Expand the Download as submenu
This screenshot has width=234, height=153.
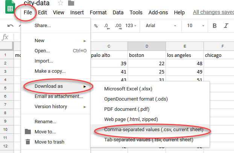tap(56, 86)
